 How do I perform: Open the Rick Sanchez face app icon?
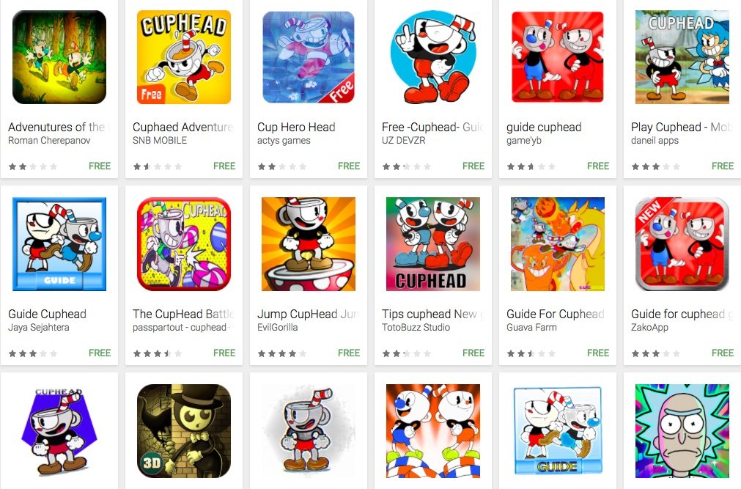682,431
